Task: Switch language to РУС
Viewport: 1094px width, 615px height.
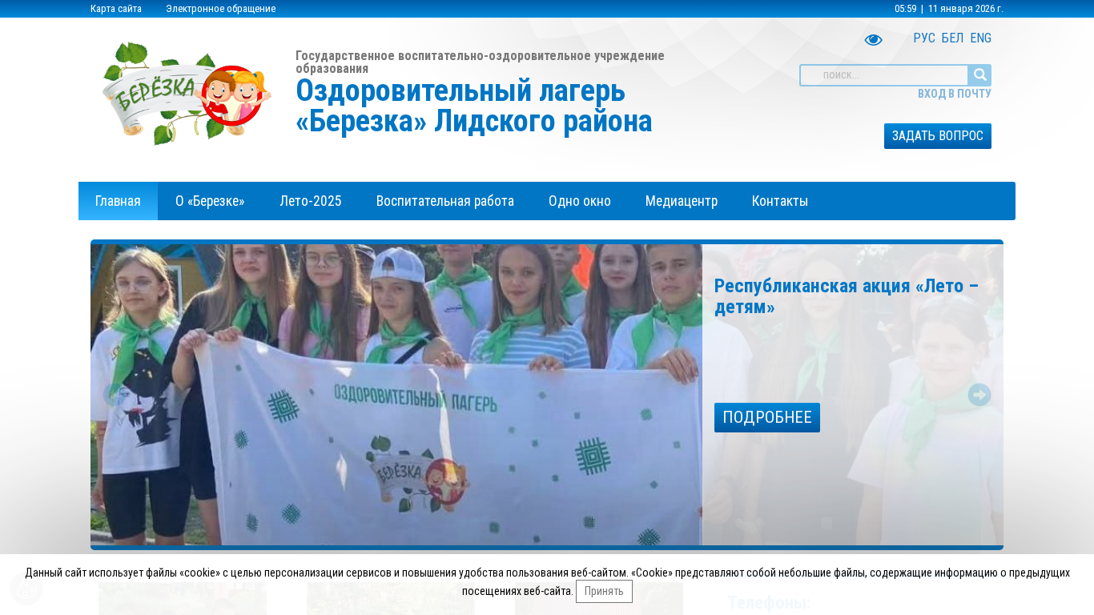Action: 924,38
